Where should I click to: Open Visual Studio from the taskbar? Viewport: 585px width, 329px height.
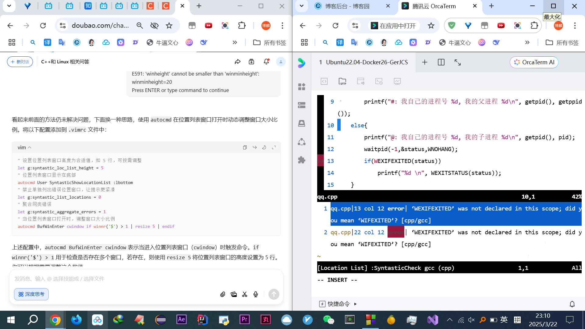[433, 320]
